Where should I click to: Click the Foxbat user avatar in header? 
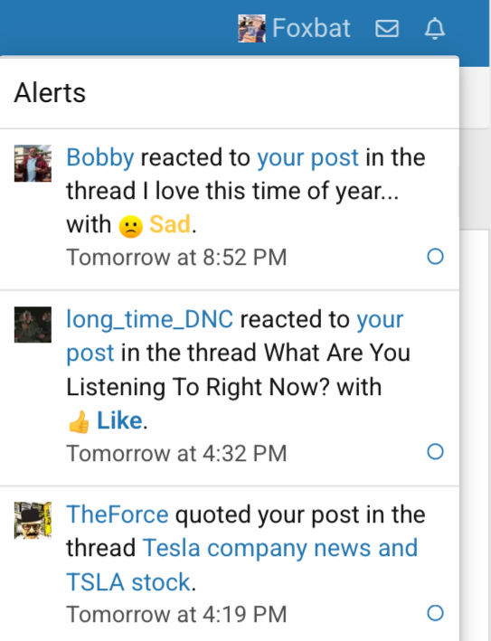click(x=252, y=28)
